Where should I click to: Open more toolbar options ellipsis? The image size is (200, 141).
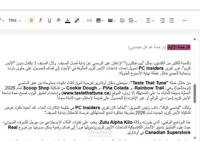[x=184, y=20]
